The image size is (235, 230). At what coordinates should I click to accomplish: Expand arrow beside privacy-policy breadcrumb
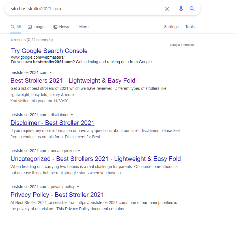[x=78, y=187]
